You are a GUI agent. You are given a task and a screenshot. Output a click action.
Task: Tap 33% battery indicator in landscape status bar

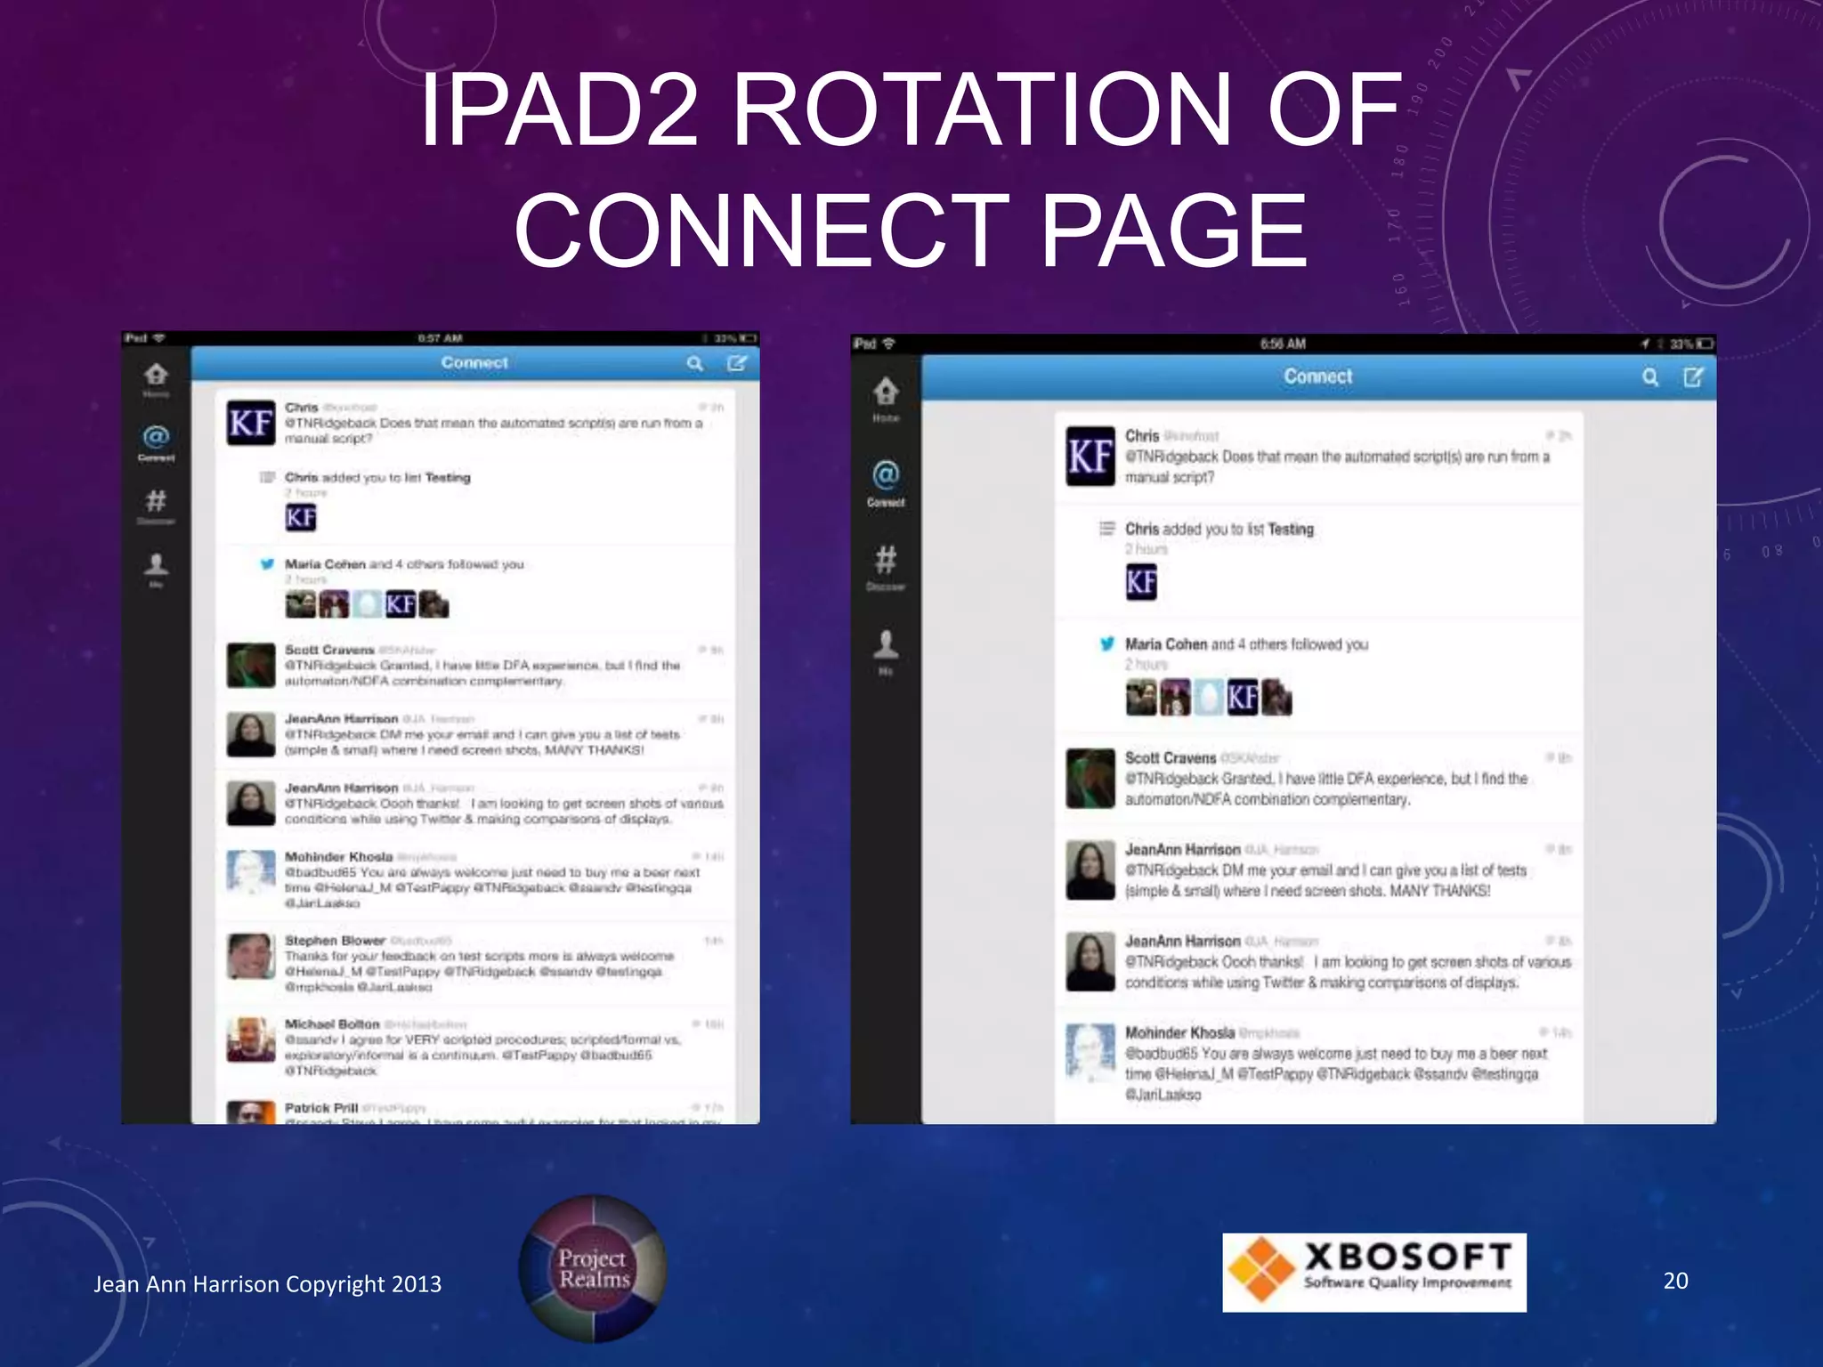click(x=1691, y=344)
